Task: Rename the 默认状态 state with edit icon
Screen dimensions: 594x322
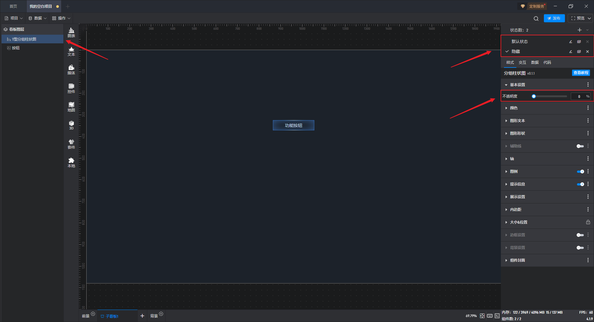Action: 571,42
